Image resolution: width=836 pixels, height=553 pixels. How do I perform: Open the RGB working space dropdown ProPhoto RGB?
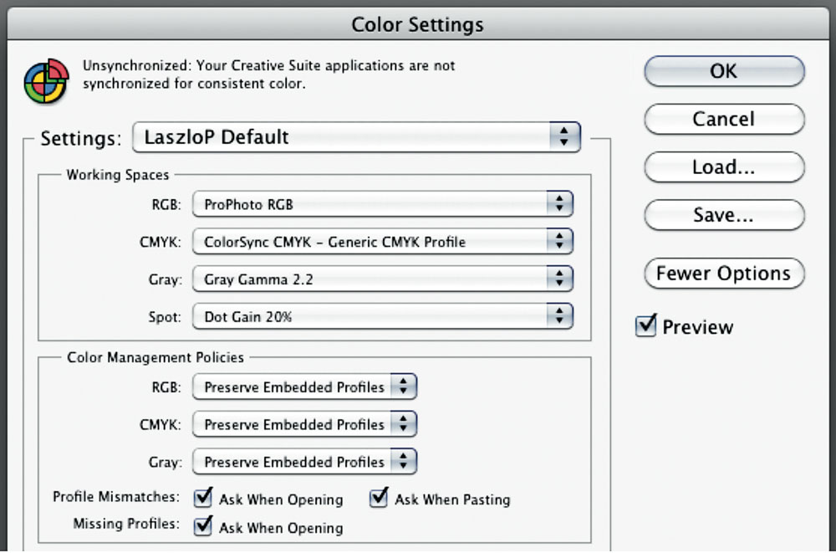click(382, 204)
